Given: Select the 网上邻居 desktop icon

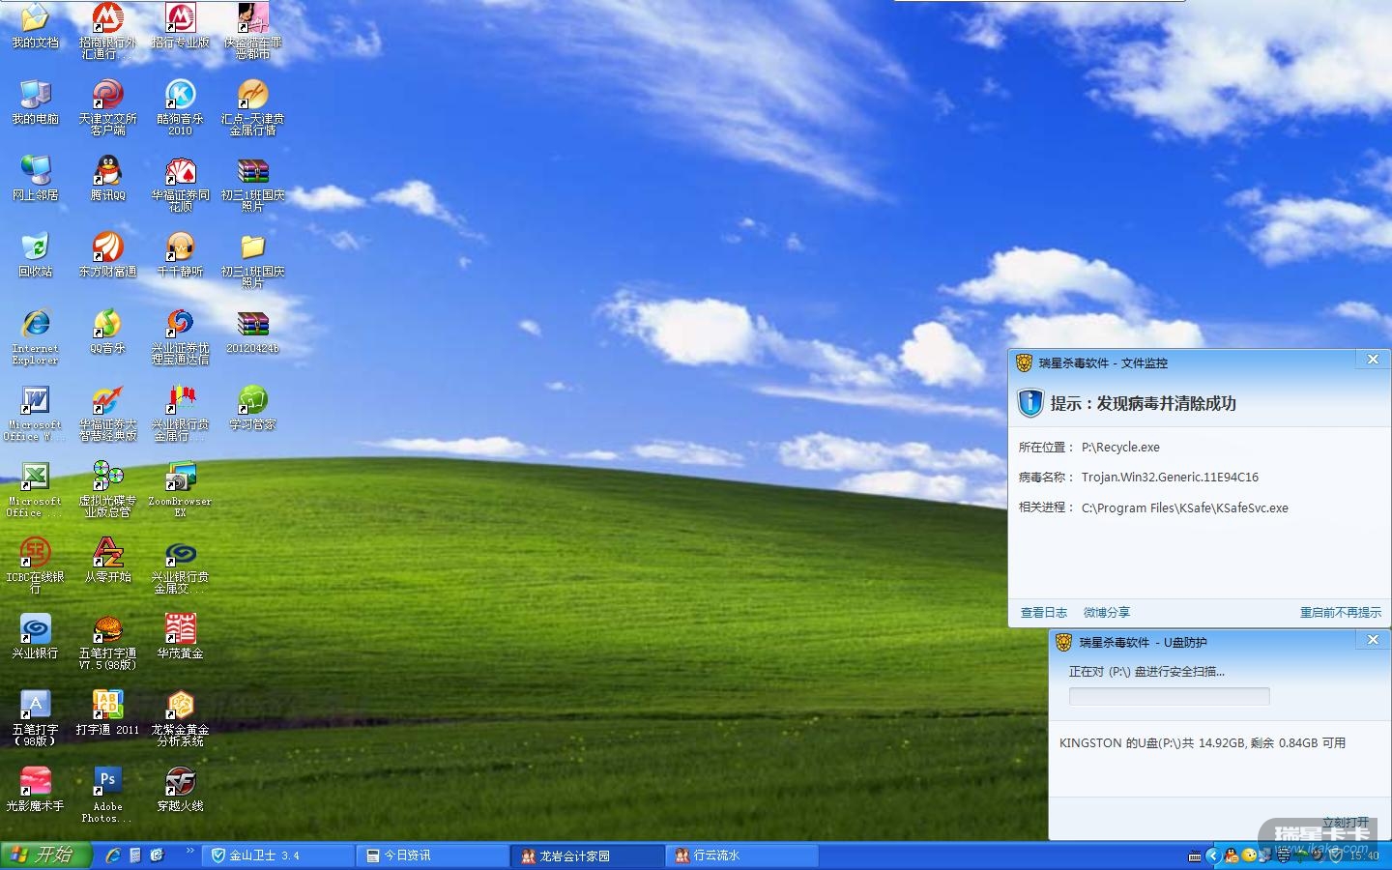Looking at the screenshot, I should pos(35,178).
